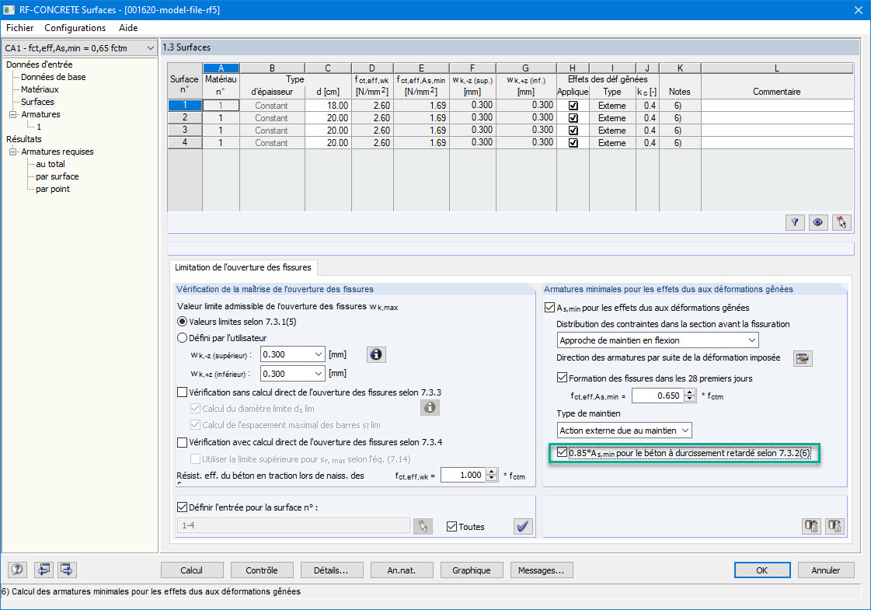Enable verification with direct calculation 7.3.4
Screen dimensions: 871x610
[182, 442]
